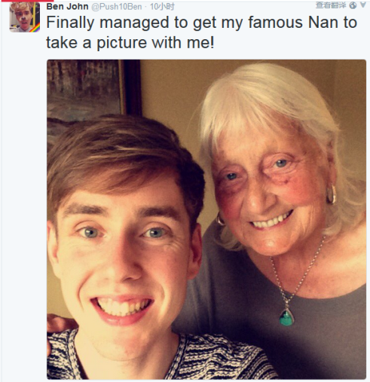Click the turquoise pendant in the photo
Viewport: 370px width, 382px height.
(x=287, y=317)
